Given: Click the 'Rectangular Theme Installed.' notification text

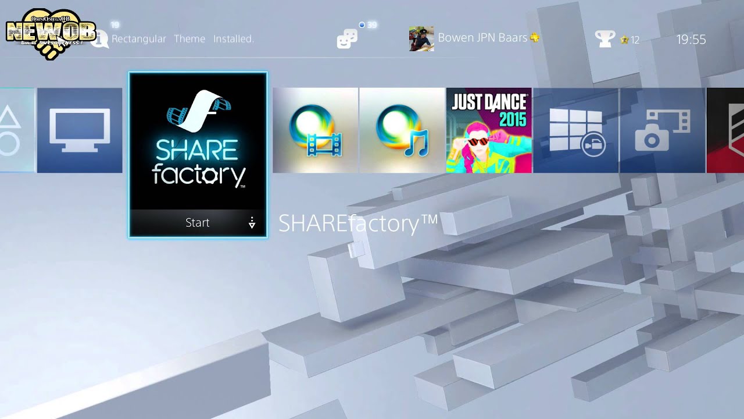Looking at the screenshot, I should [x=183, y=39].
